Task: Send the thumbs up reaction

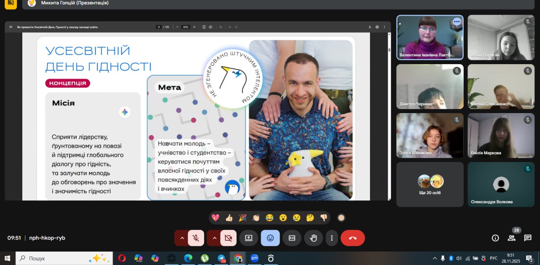Action: click(229, 218)
